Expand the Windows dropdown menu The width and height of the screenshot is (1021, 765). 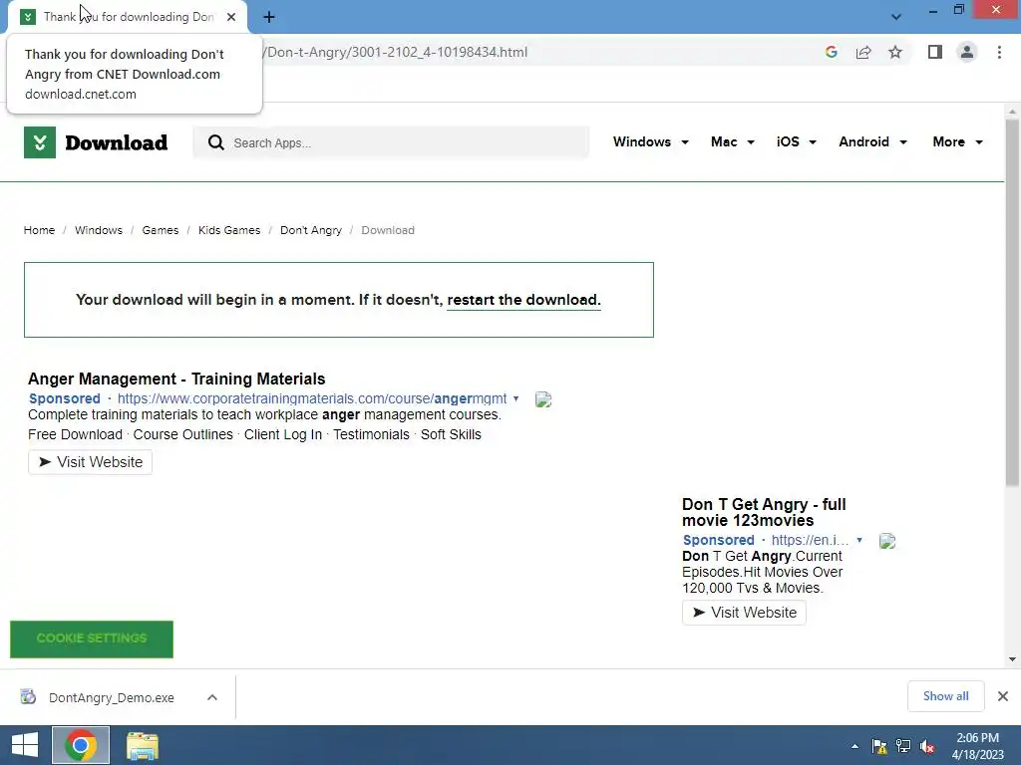pos(650,141)
